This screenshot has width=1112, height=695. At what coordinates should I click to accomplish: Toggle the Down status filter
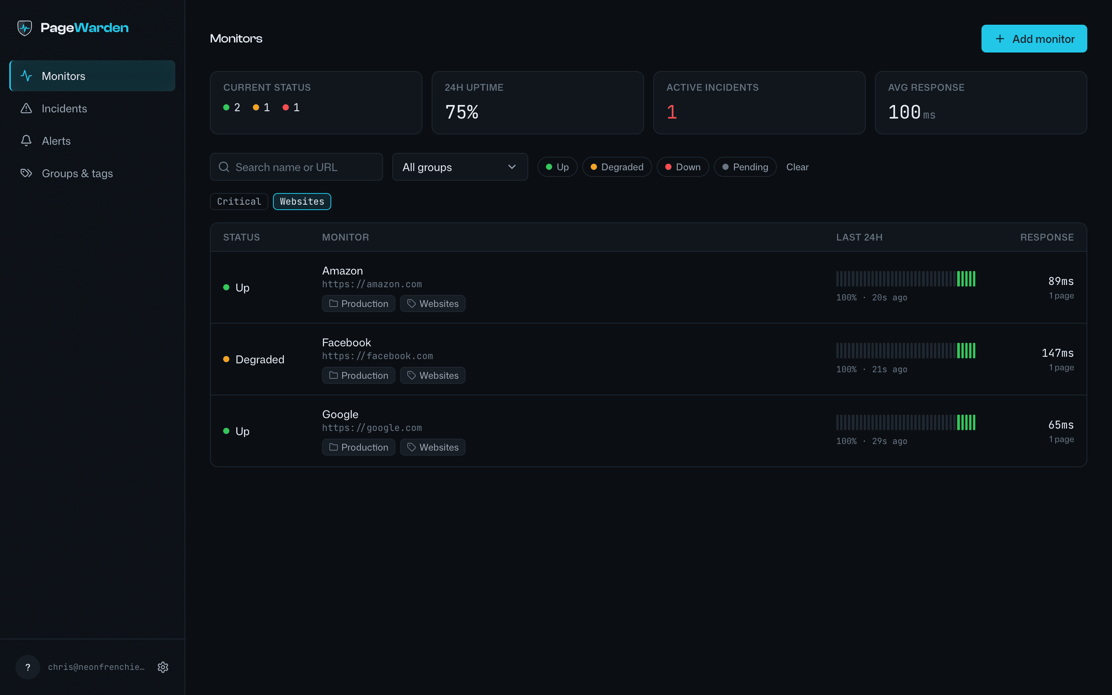pos(682,167)
